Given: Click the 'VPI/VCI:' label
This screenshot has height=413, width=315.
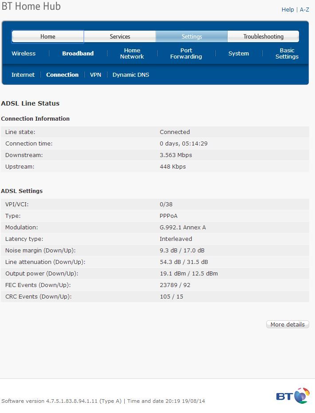Looking at the screenshot, I should (17, 205).
